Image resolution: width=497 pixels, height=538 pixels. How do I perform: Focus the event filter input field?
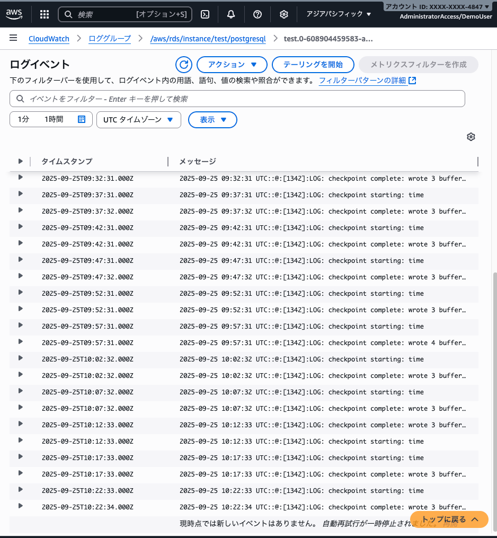click(237, 99)
